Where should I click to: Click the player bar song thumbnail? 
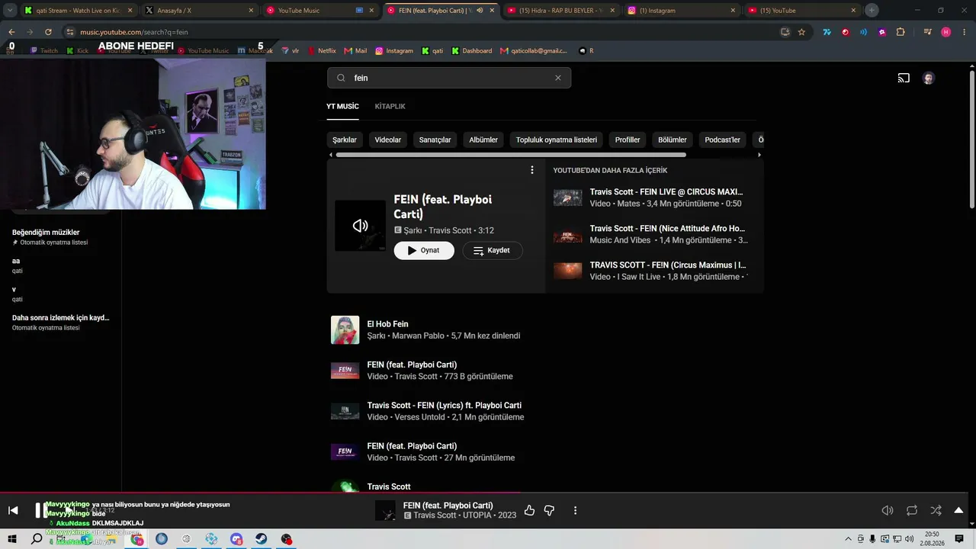coord(385,510)
